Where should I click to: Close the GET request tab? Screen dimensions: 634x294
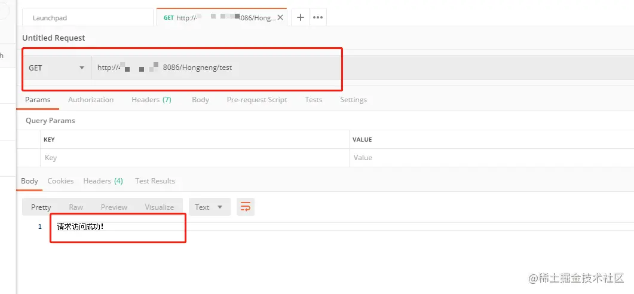(280, 18)
